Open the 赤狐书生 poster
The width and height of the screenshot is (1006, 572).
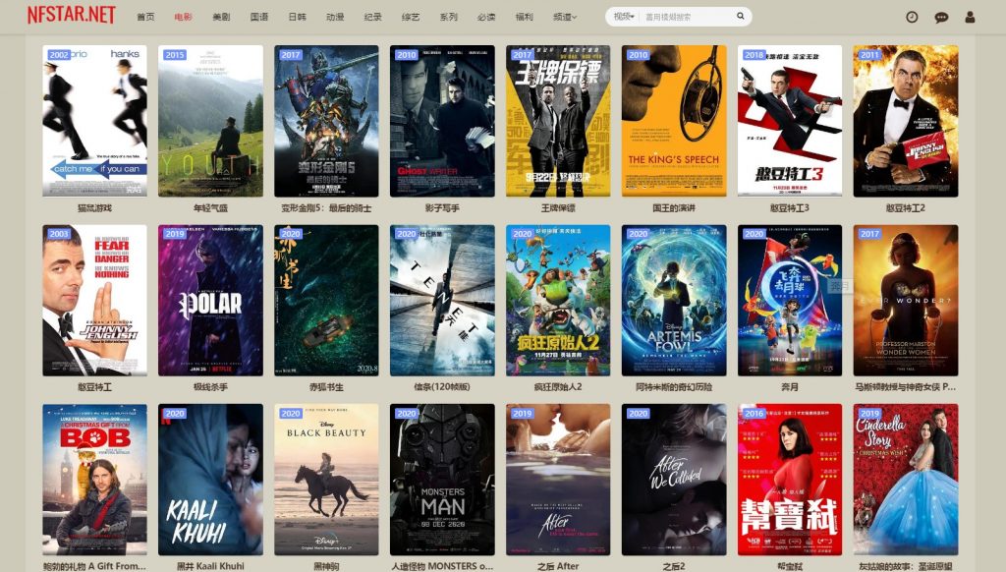pos(326,300)
